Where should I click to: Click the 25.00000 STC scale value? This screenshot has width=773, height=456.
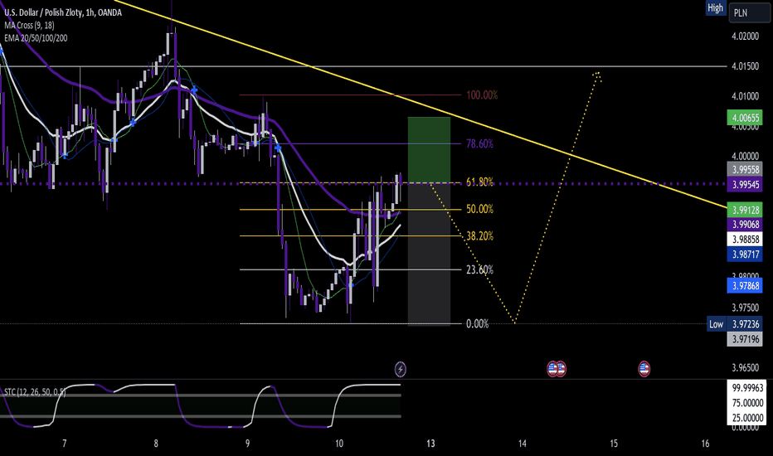pos(747,418)
